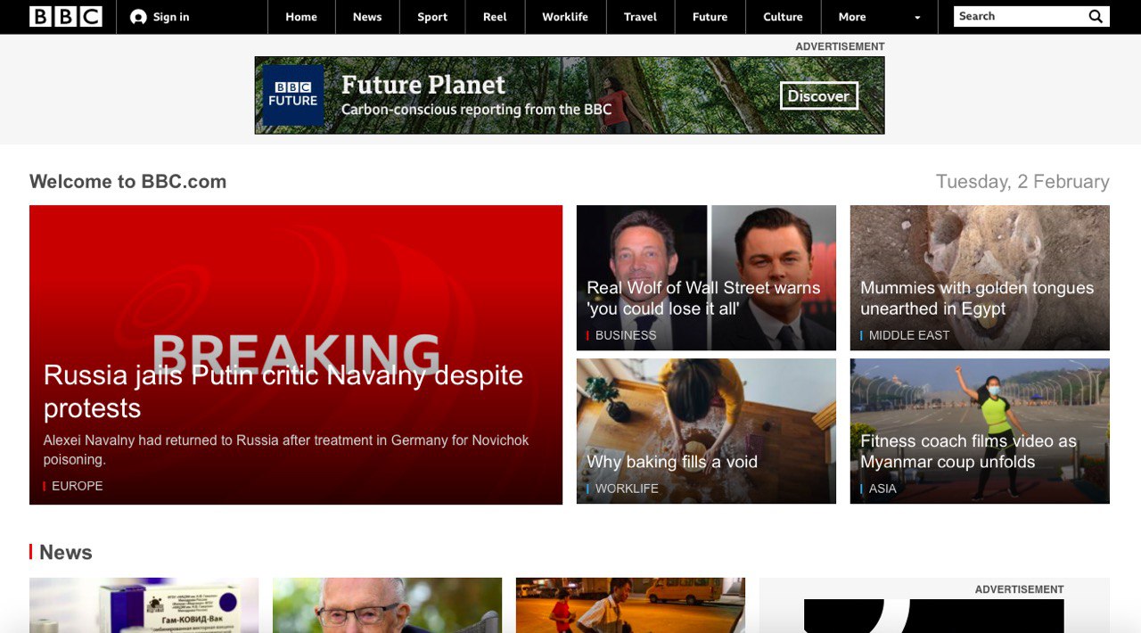Click the BBC Future logo in ad banner
Screen dimensions: 1141x633
pyautogui.click(x=293, y=95)
